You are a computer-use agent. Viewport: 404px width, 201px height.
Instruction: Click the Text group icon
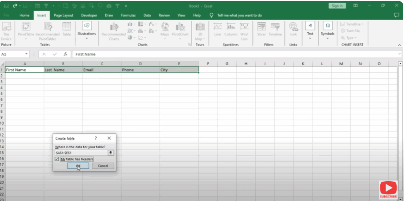point(310,26)
